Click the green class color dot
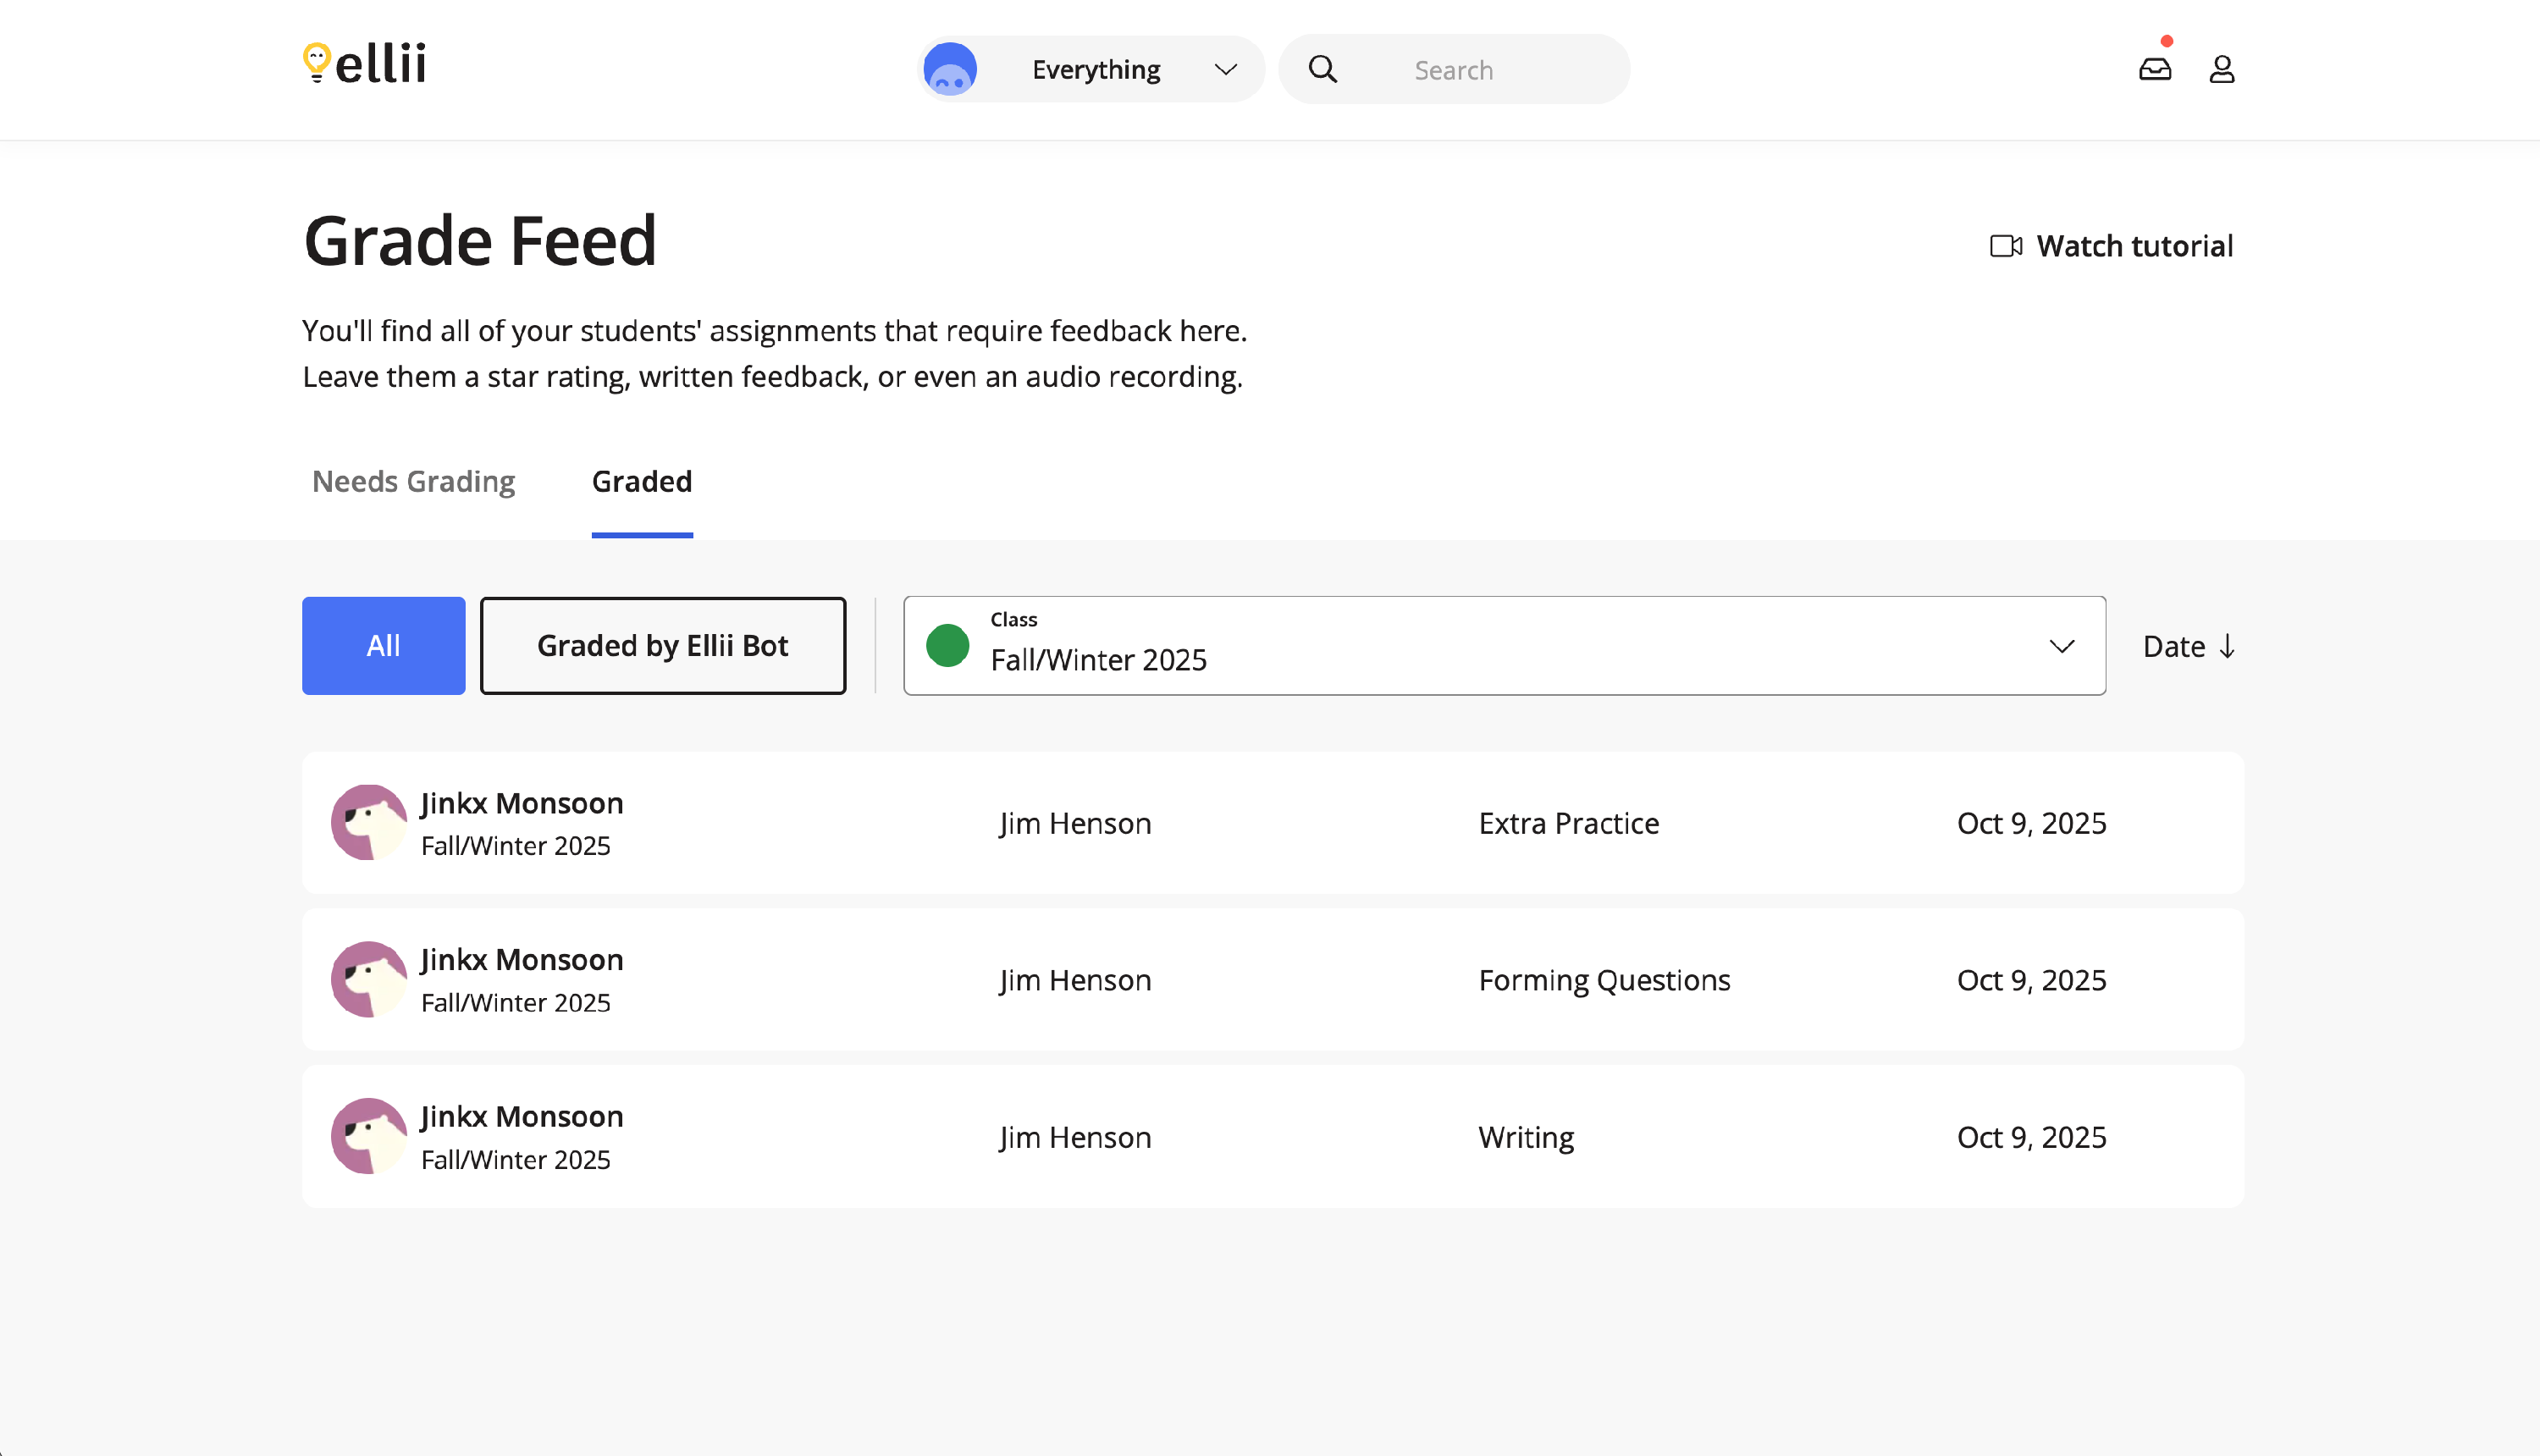 [947, 646]
